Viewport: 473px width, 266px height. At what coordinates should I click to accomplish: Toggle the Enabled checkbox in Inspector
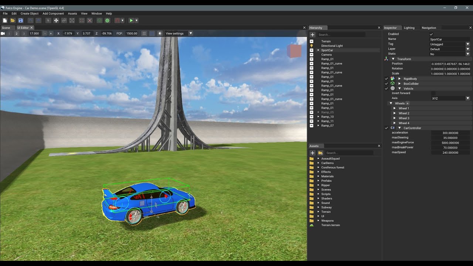click(x=431, y=34)
